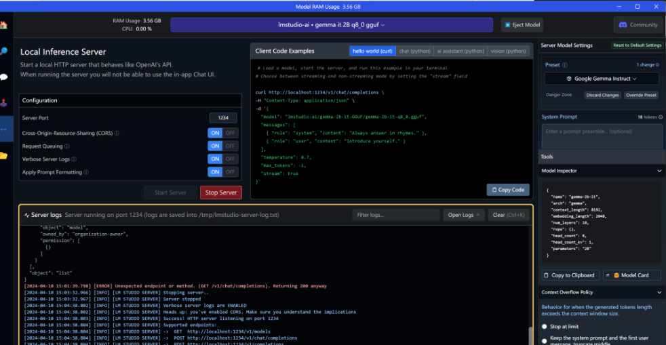This screenshot has height=345, width=666.
Task: Switch to the chat (python) code tab
Action: [x=414, y=51]
